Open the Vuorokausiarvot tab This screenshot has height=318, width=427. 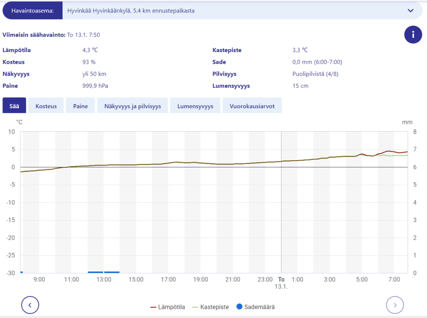[x=252, y=106]
